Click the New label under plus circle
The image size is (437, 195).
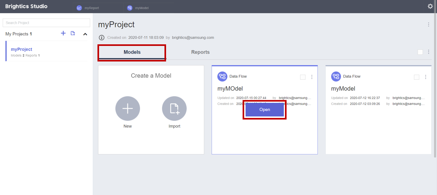[128, 126]
